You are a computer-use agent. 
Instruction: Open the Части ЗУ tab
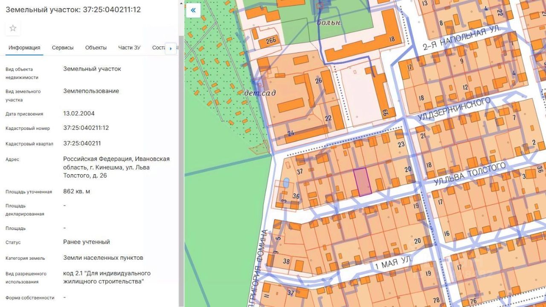coord(129,48)
